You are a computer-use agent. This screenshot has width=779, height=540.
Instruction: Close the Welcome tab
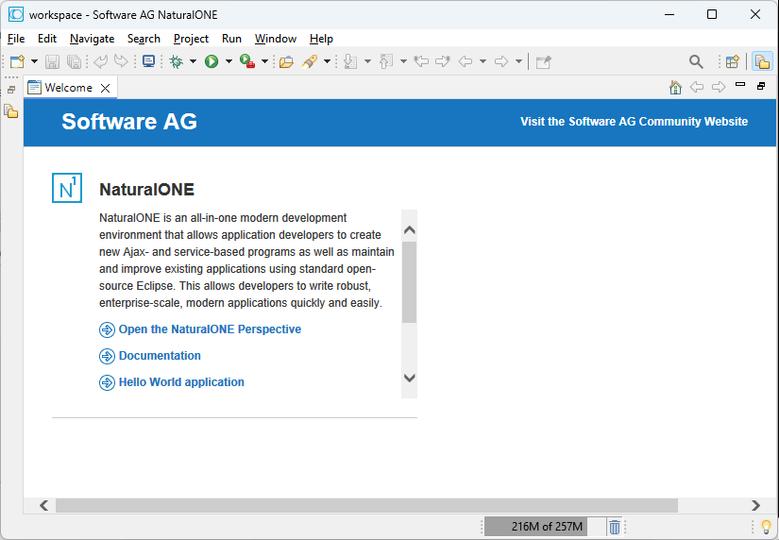point(106,88)
